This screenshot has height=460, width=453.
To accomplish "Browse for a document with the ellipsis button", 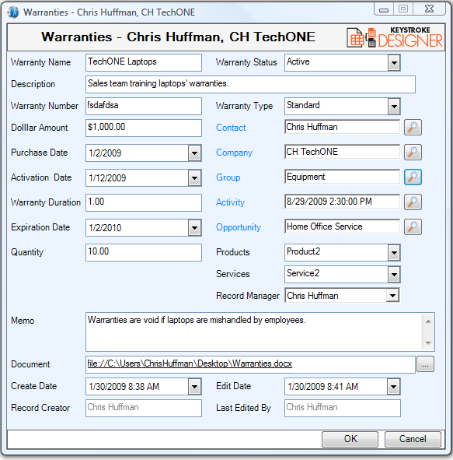I will (x=425, y=364).
